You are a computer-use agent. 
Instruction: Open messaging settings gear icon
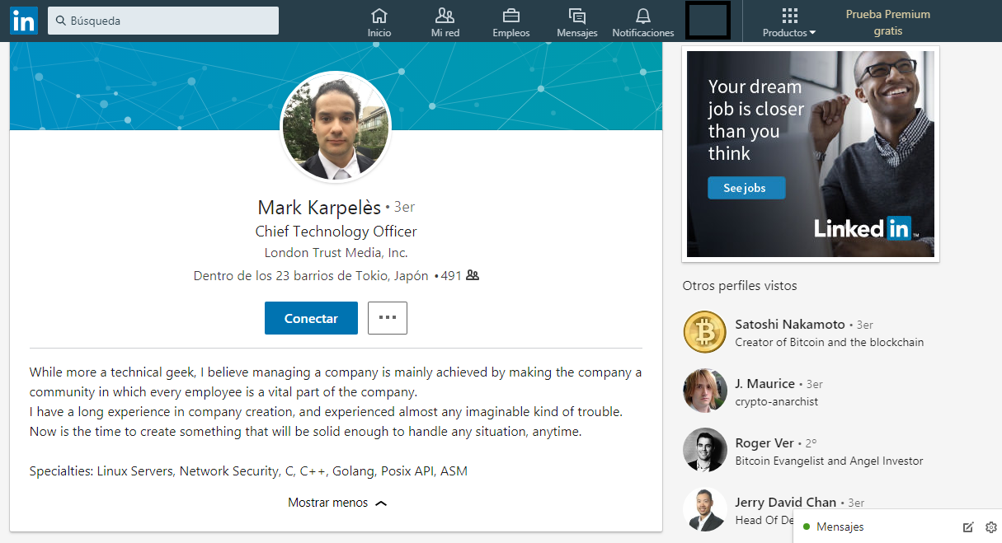pos(991,527)
